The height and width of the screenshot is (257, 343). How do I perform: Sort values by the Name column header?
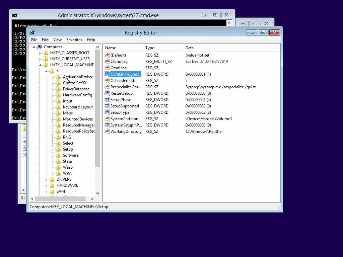click(111, 48)
